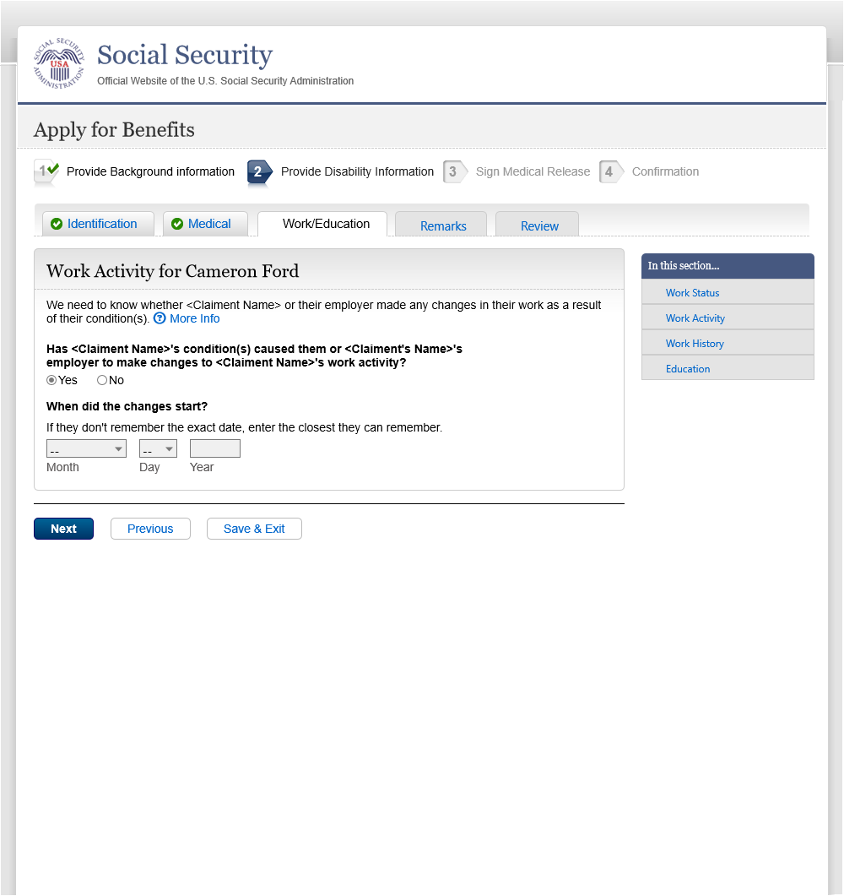
Task: Switch to the Remarks tab
Action: (443, 225)
